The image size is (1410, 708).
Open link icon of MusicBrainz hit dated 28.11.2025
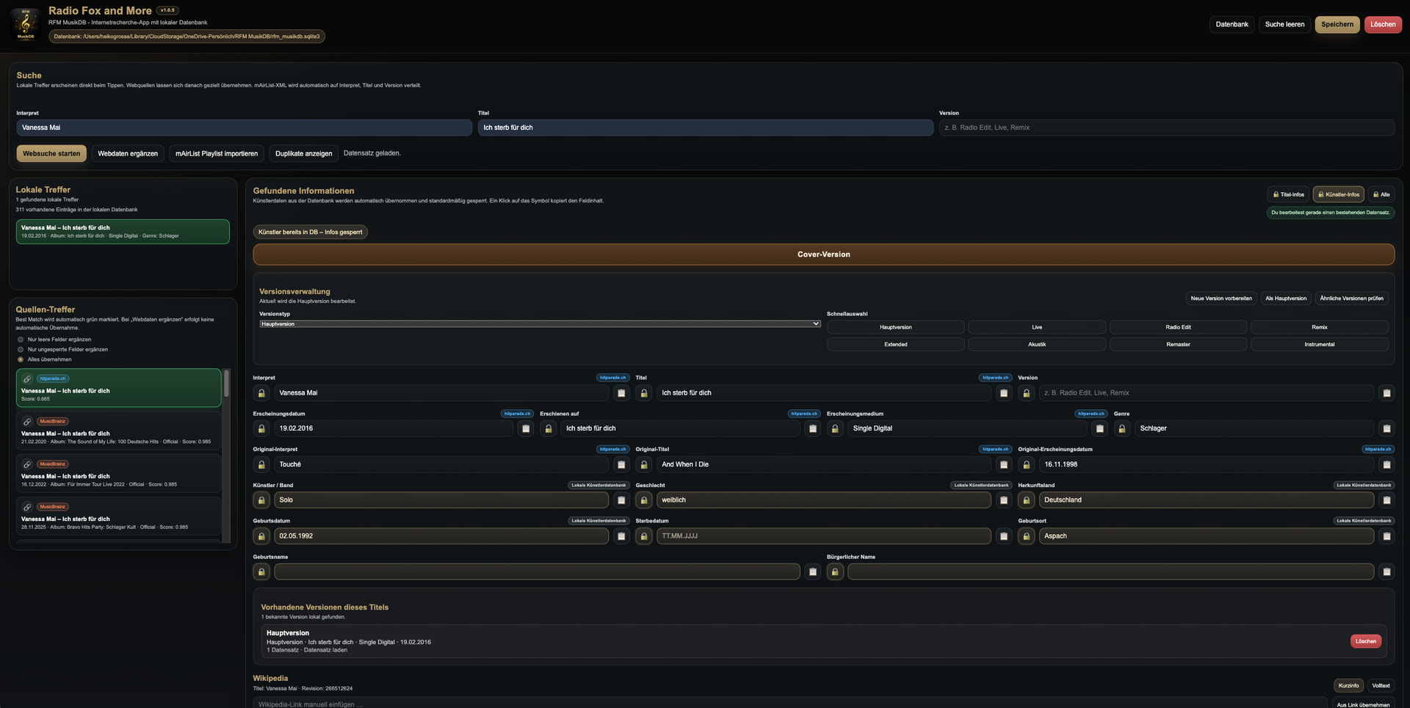[x=27, y=507]
